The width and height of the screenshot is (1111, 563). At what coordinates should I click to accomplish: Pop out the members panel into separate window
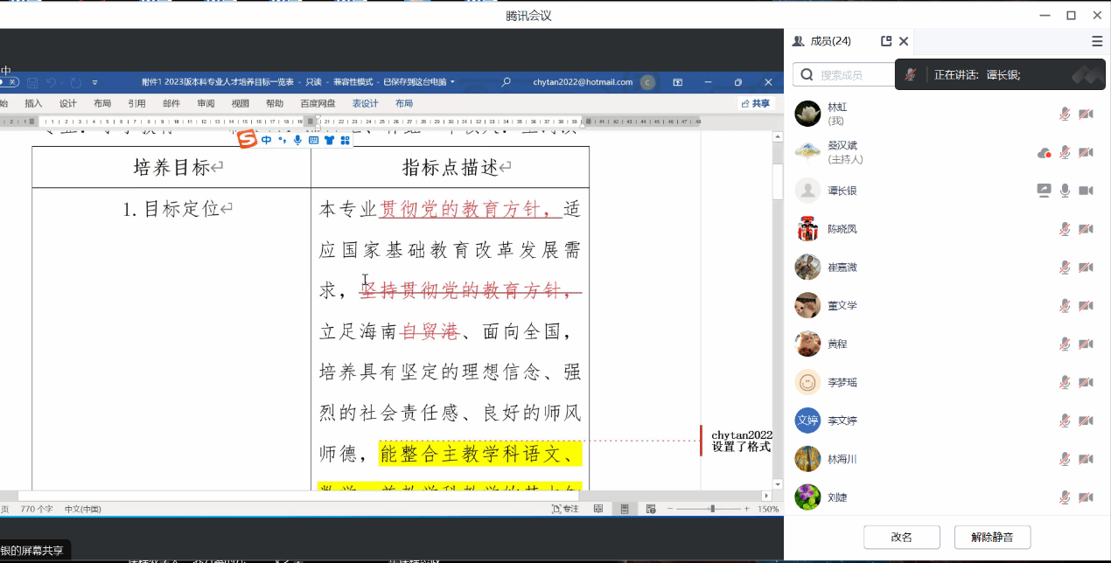(886, 41)
